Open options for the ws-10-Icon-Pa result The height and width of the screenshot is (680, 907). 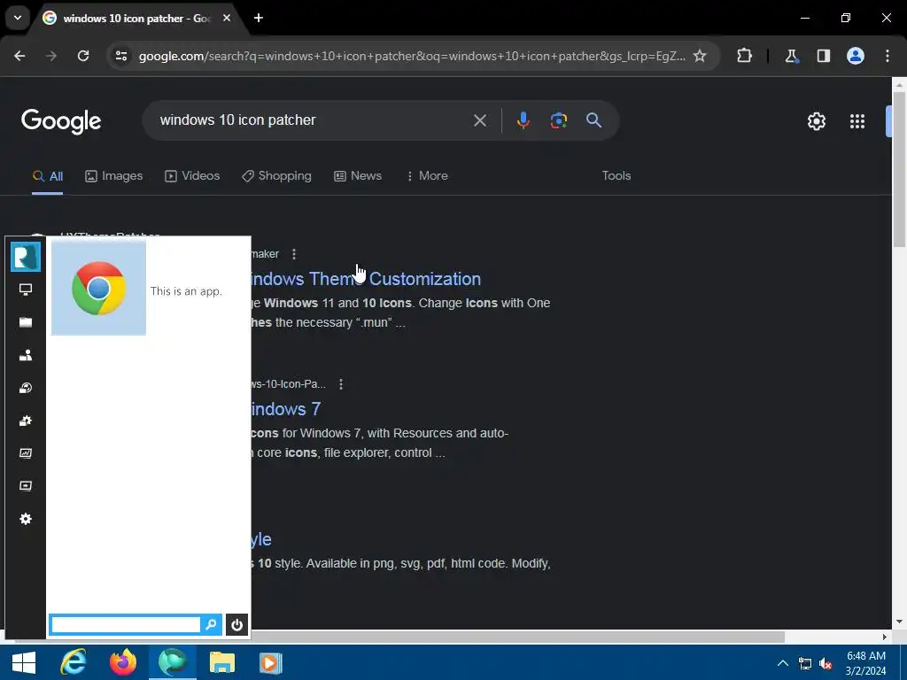tap(341, 384)
